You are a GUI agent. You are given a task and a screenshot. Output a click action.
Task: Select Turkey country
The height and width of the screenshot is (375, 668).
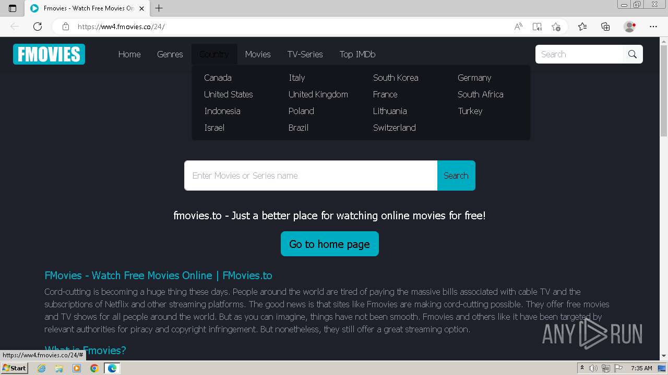470,111
